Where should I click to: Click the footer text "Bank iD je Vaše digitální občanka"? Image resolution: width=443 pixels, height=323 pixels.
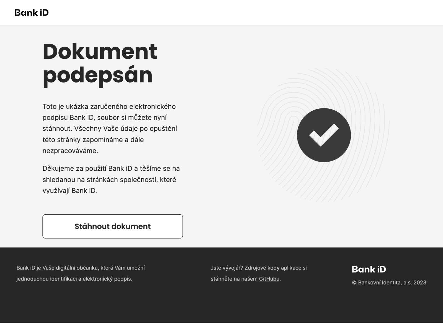[81, 268]
